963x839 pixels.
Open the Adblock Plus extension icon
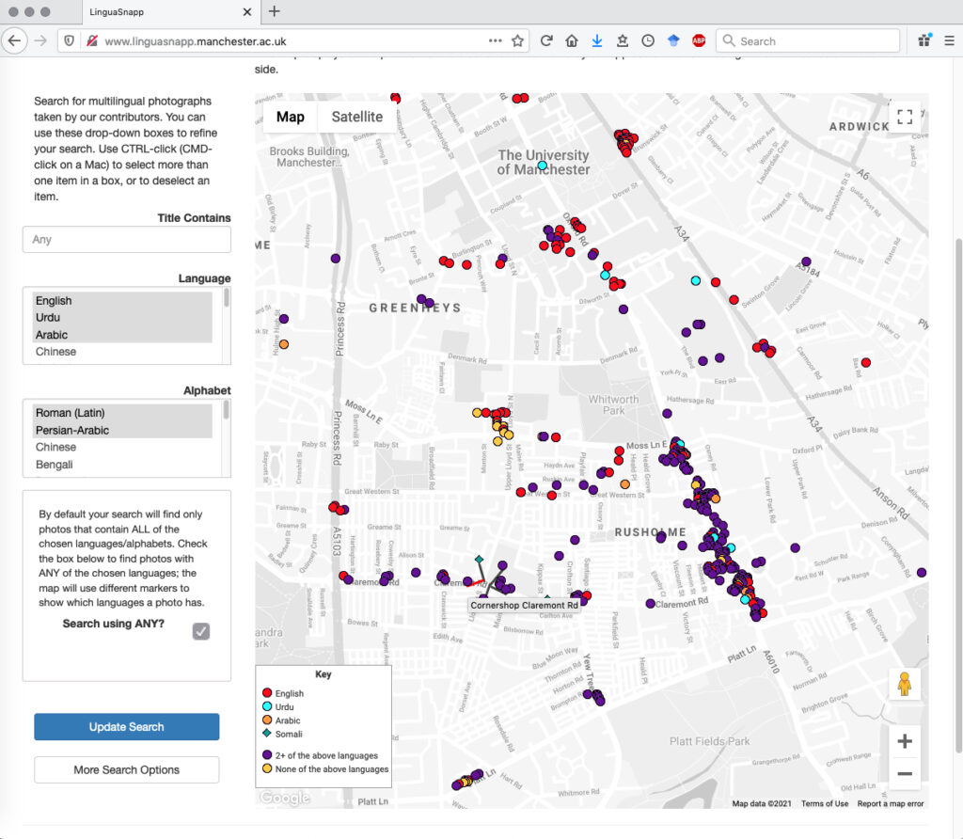click(x=699, y=41)
